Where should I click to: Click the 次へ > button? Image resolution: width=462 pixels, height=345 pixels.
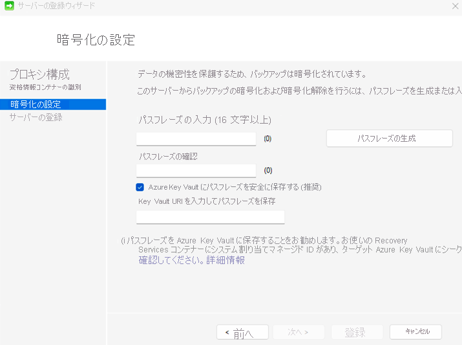click(298, 332)
